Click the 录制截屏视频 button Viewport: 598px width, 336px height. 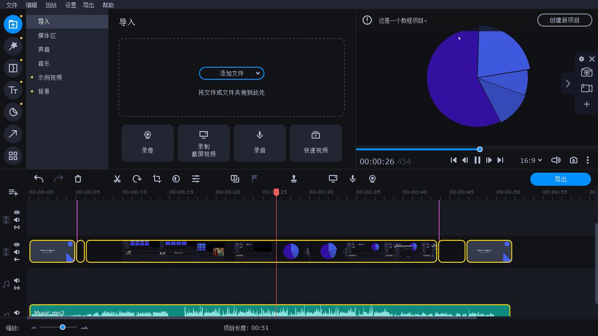click(204, 143)
